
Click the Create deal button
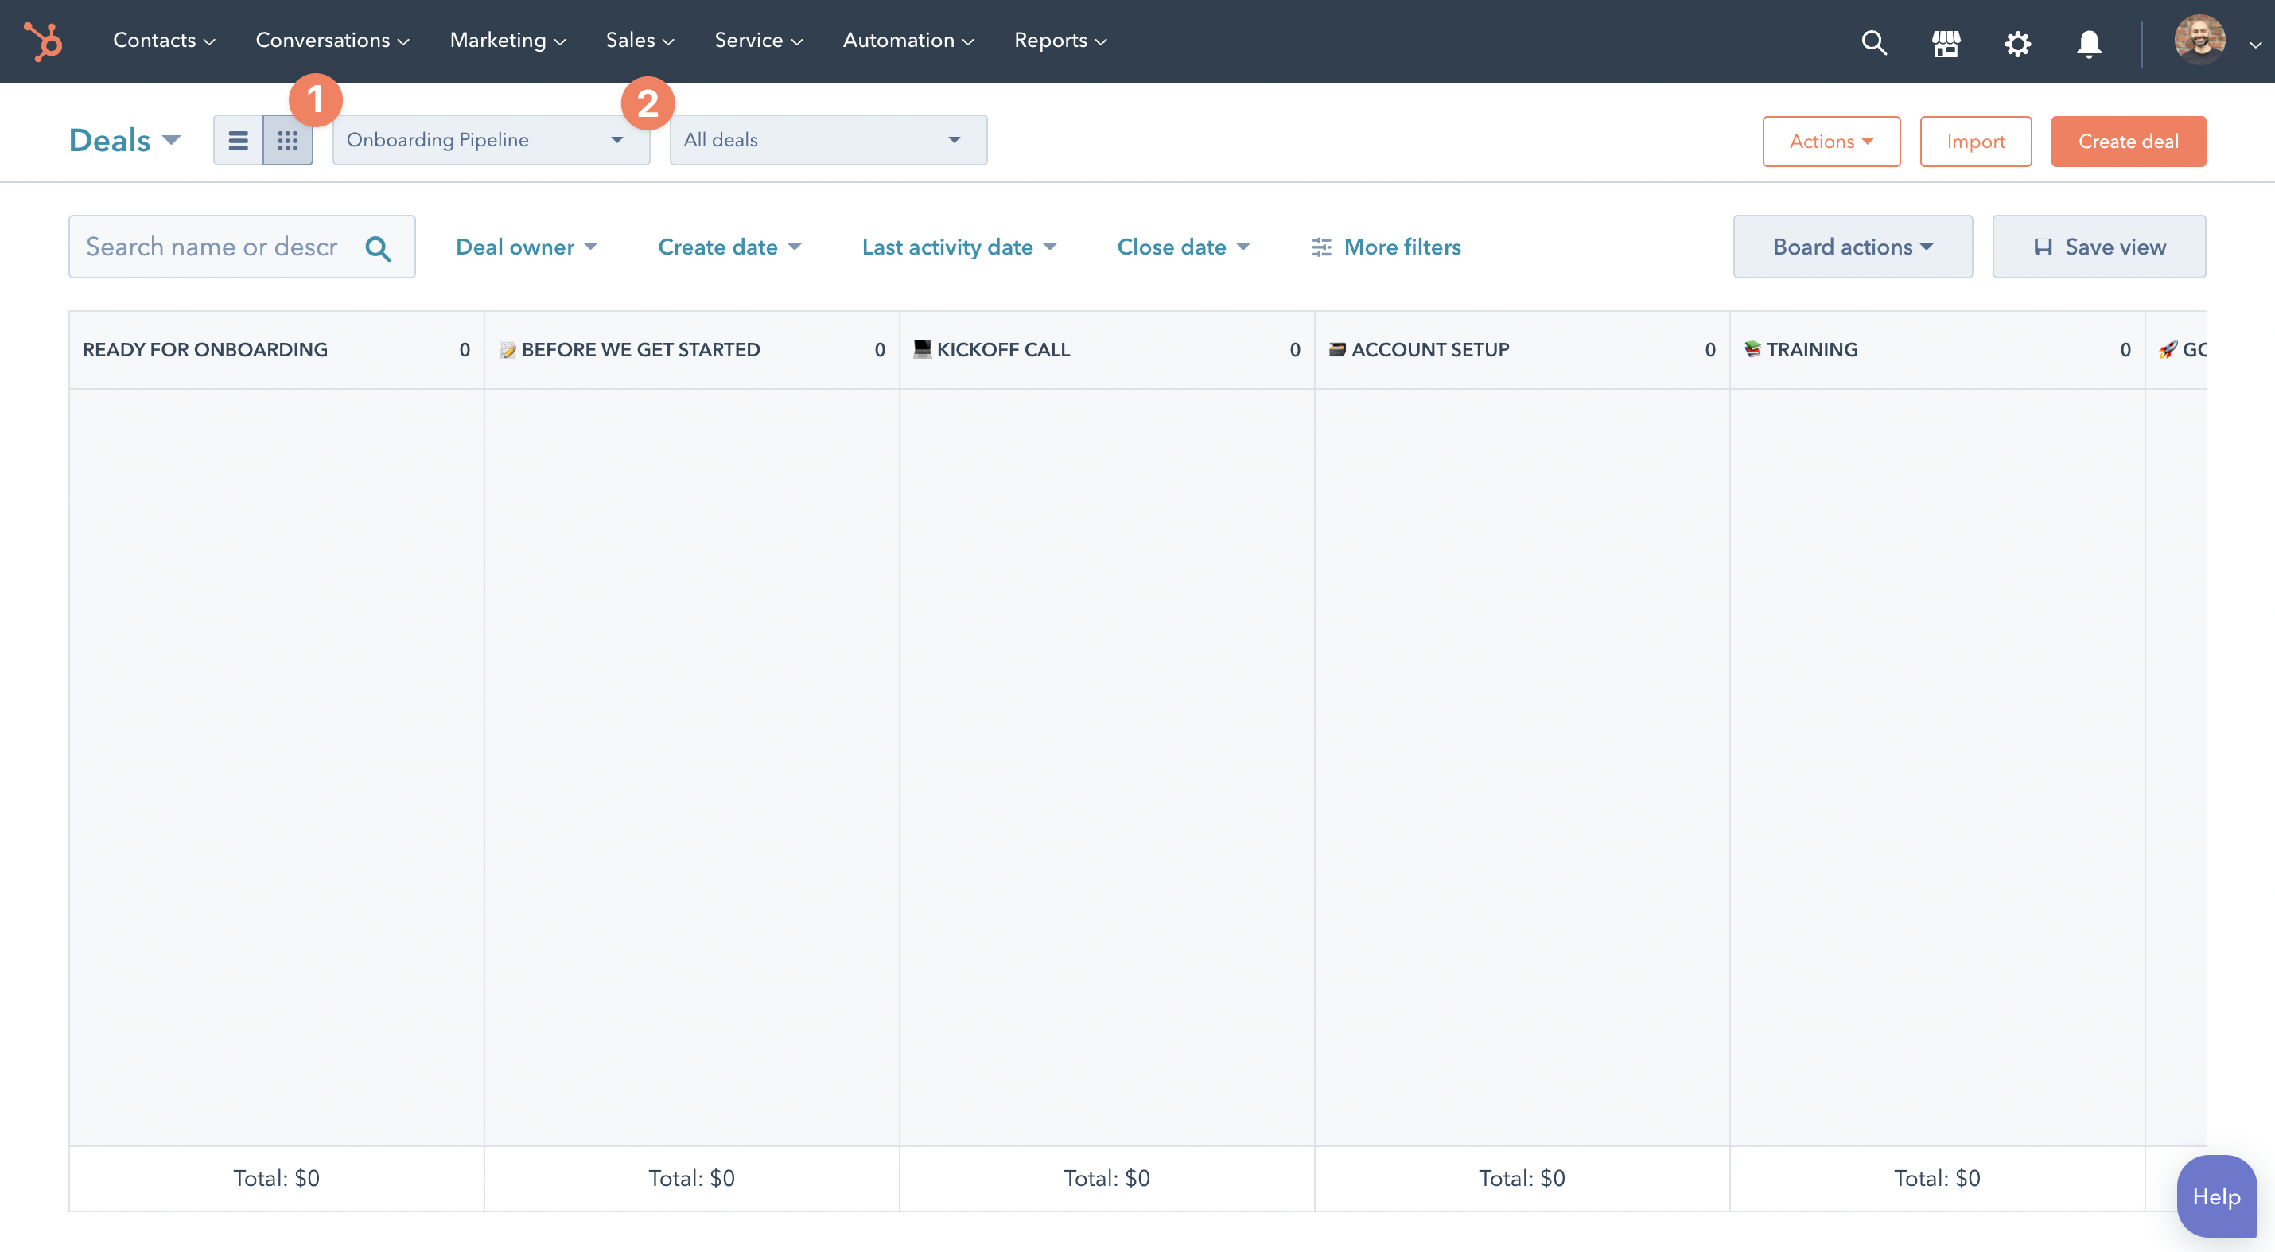click(x=2128, y=142)
